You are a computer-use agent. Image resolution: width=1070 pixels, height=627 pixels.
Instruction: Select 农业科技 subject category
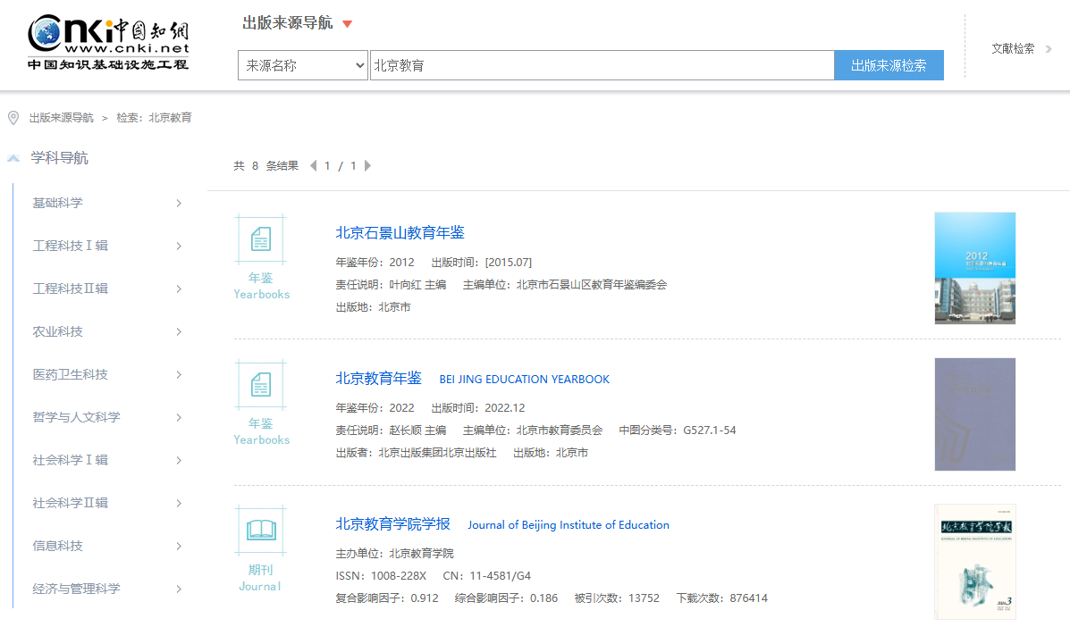pos(57,332)
